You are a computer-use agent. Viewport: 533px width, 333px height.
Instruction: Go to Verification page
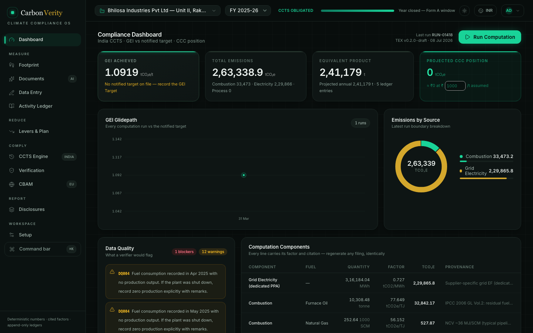(x=43, y=171)
